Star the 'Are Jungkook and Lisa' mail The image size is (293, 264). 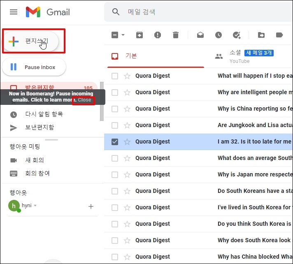[127, 125]
